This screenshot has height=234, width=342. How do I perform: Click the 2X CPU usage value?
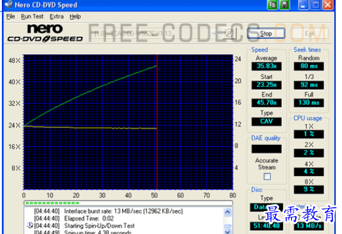coord(309,153)
